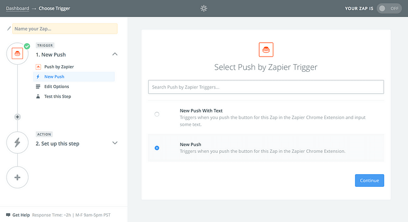Screen dimensions: 408x222
Task: Click the flask icon beside Test this Step
Action: 38,96
